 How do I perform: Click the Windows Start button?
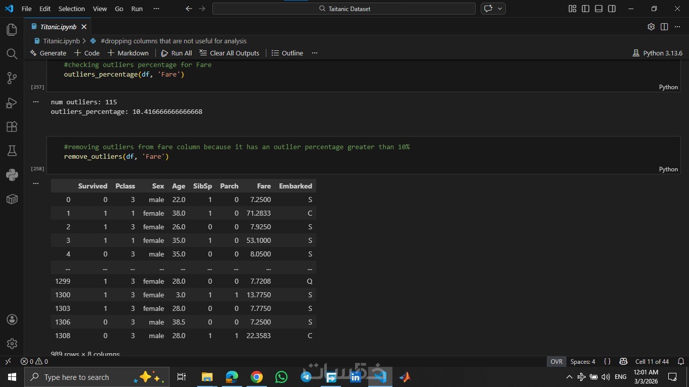tap(12, 377)
